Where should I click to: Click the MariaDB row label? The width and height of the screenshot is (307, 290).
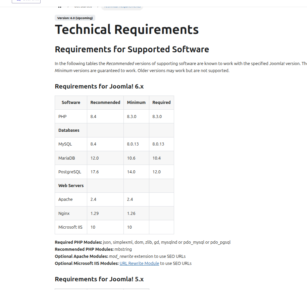pyautogui.click(x=66, y=158)
